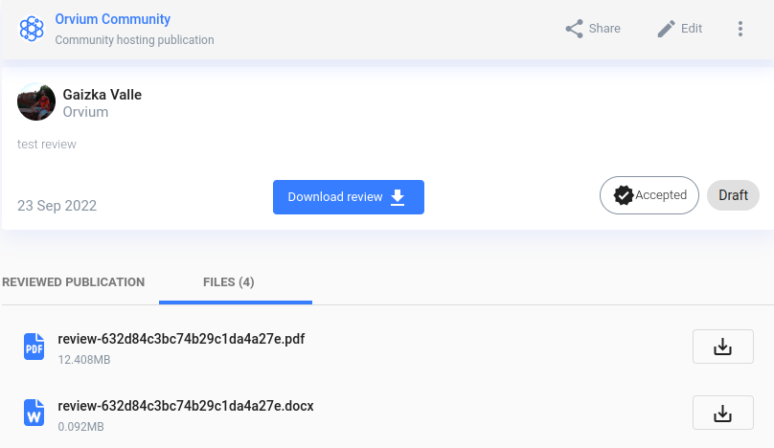Viewport: 774px width, 448px height.
Task: Select the Files (4) tab
Action: 229,282
